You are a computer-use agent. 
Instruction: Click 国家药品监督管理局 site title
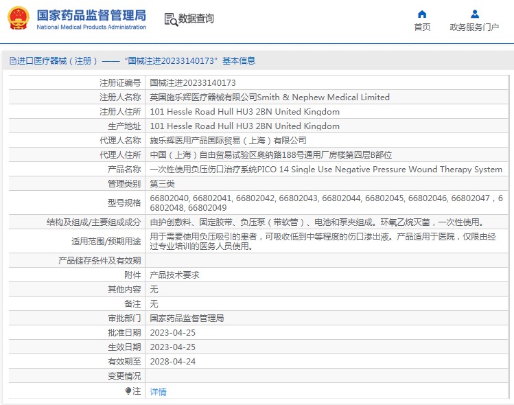[x=91, y=15]
